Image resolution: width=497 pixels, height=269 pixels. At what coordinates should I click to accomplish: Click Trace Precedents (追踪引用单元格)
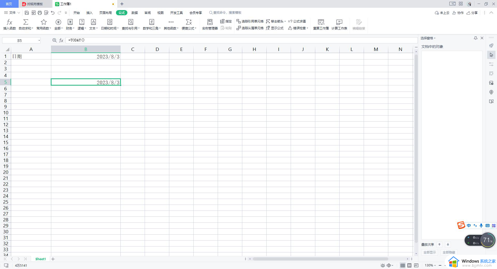point(250,21)
